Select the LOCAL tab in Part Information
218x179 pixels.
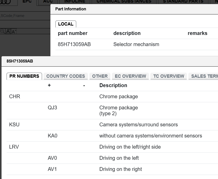(66, 24)
